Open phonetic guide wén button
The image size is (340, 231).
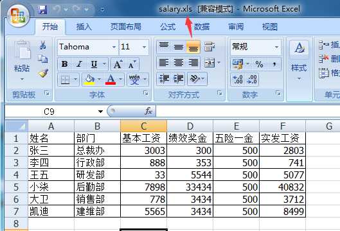pyautogui.click(x=134, y=80)
